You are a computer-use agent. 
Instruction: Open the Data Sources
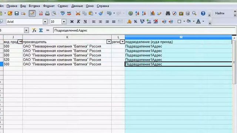(188, 13)
